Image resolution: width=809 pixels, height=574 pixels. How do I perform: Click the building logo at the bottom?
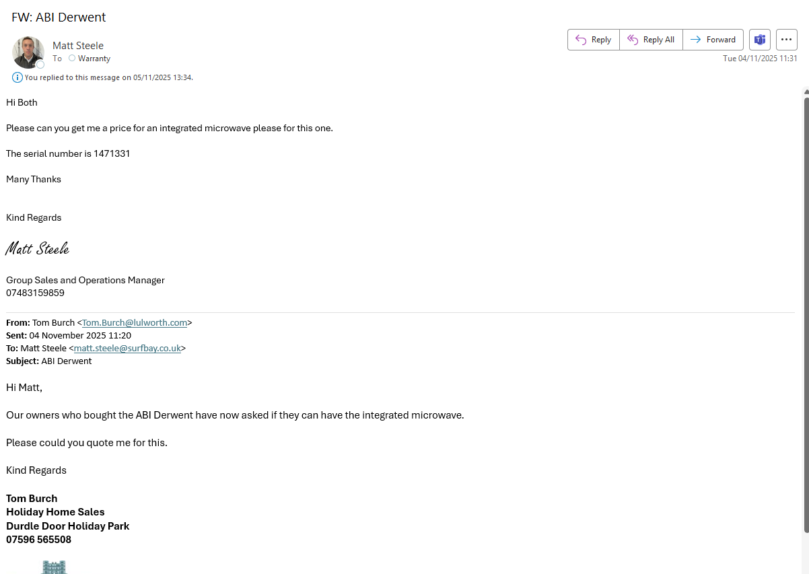pyautogui.click(x=54, y=567)
